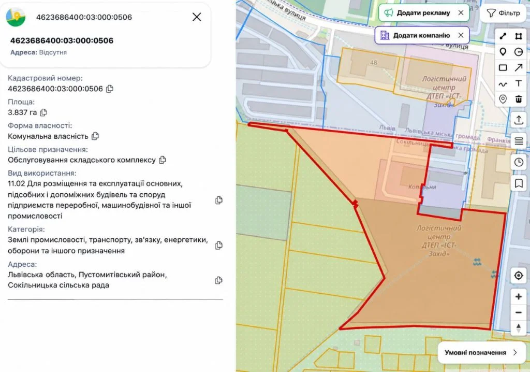
Task: Click the Обслуговування складського комплексу value
Action: (82, 160)
